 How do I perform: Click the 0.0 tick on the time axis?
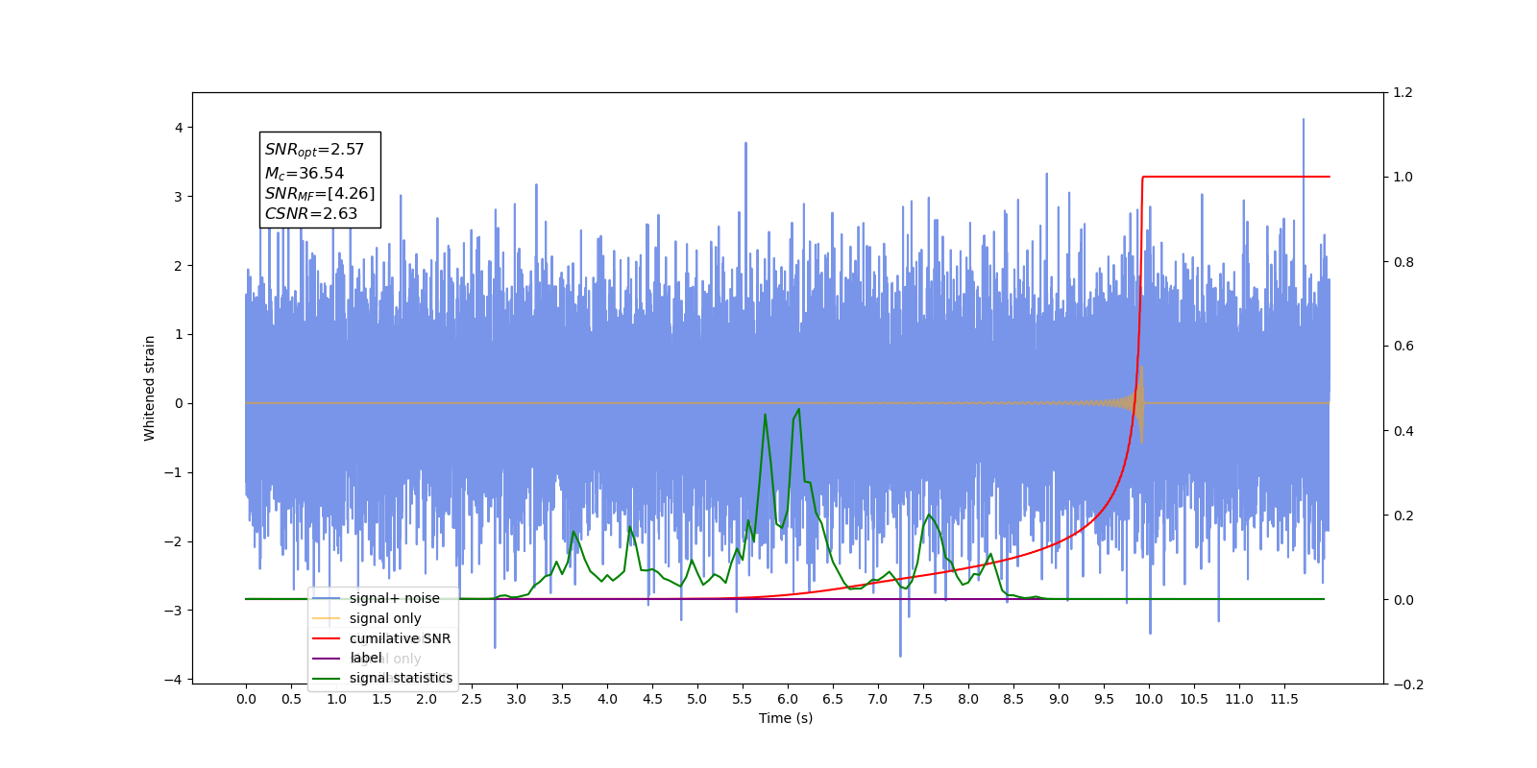point(246,699)
